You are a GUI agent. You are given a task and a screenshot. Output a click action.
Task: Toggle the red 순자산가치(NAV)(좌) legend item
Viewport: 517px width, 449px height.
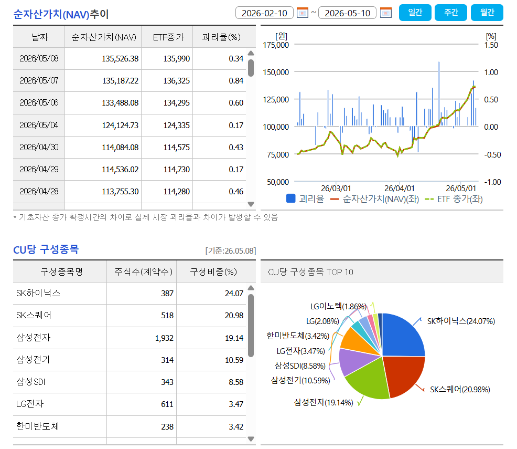[374, 199]
